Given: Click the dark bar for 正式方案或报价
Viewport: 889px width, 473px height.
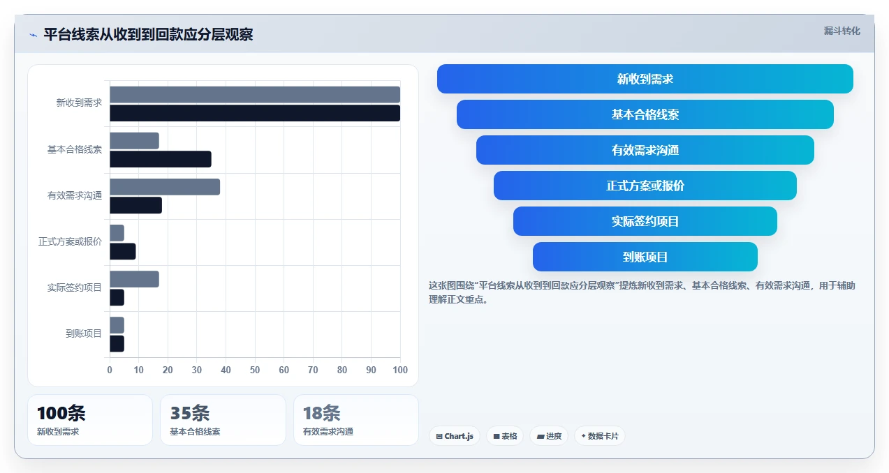Looking at the screenshot, I should (123, 251).
